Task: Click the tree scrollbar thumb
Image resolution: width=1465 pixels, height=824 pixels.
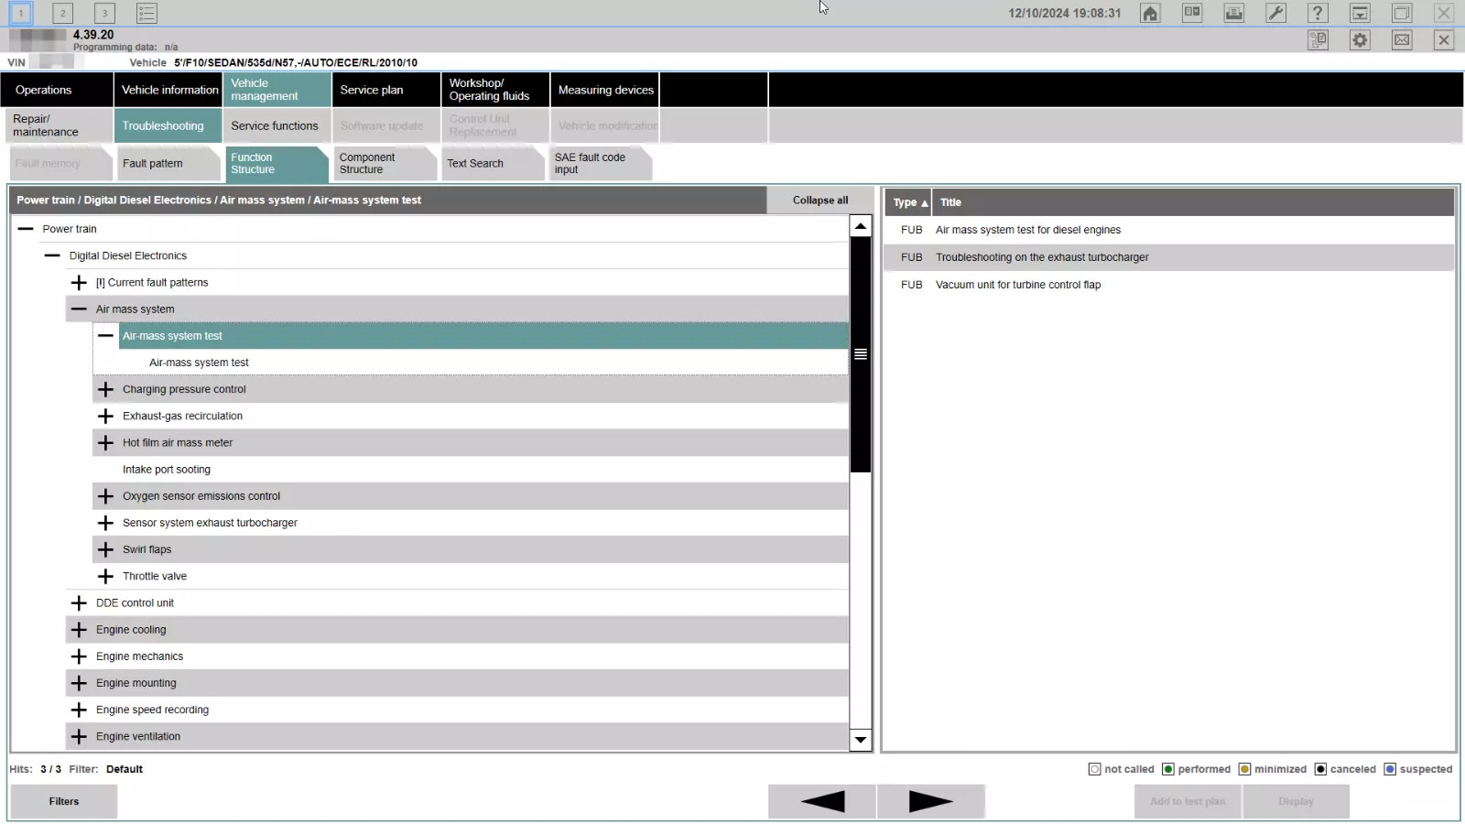Action: pyautogui.click(x=861, y=354)
